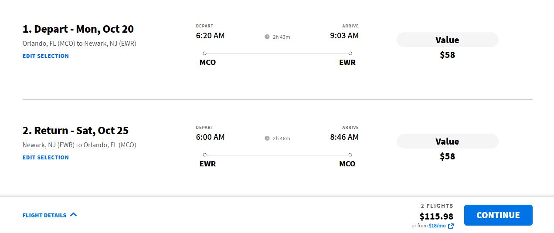Toggle the Flight Details label
The height and width of the screenshot is (233, 554).
coord(44,215)
